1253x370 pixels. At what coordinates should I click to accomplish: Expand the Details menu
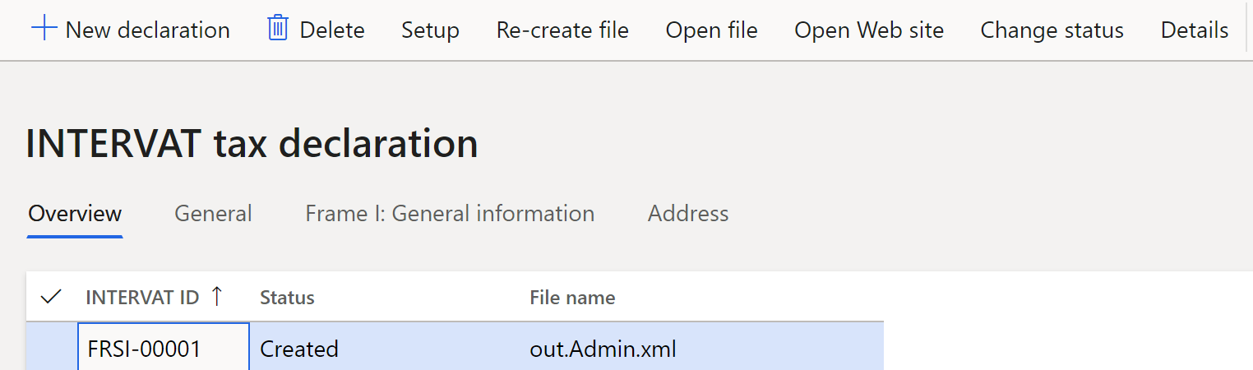(1195, 30)
